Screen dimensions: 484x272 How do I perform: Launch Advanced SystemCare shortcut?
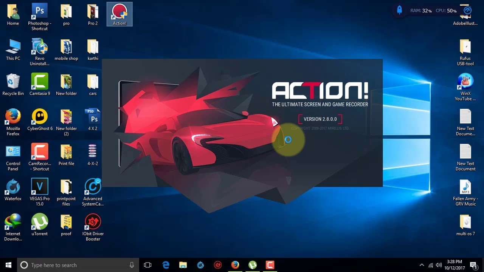tap(93, 193)
